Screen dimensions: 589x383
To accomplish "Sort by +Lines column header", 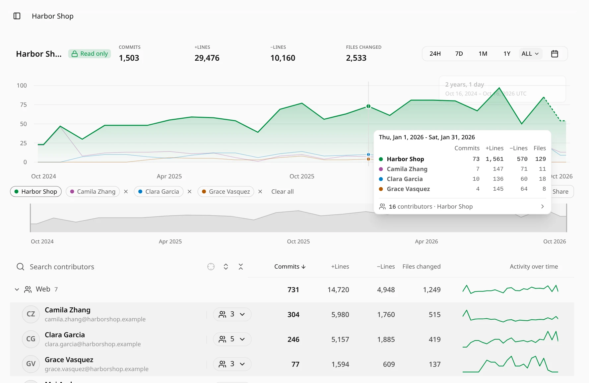I will 340,267.
